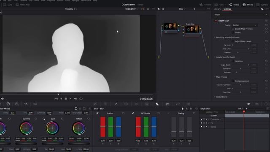Open the Clip mode dropdown
This screenshot has height=152, width=270.
[x=182, y=9]
